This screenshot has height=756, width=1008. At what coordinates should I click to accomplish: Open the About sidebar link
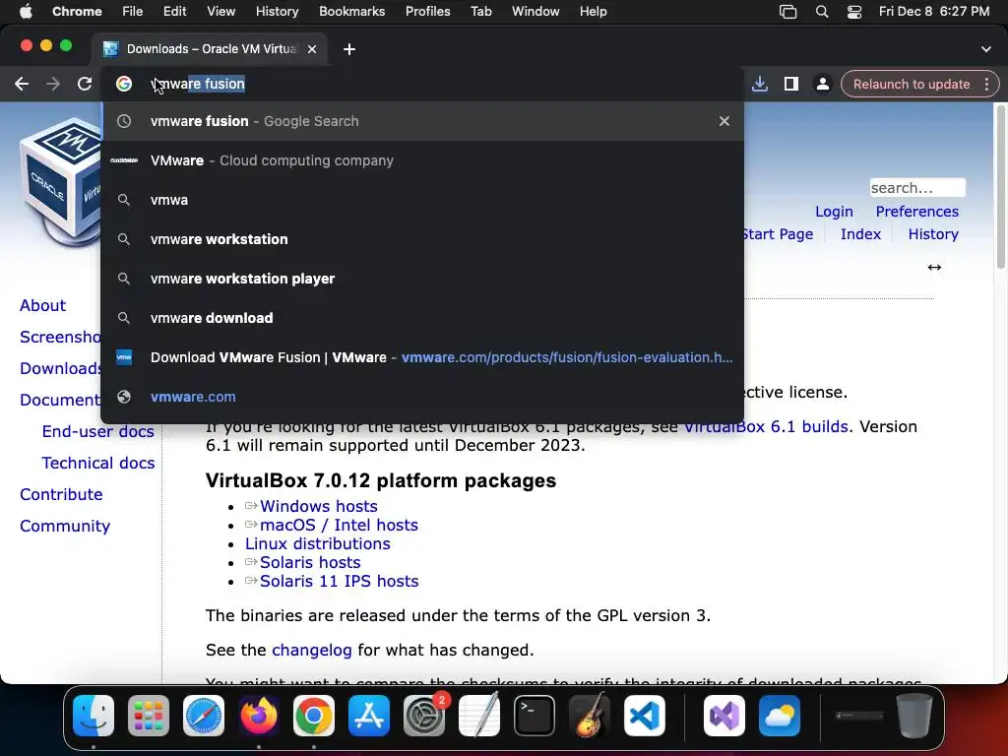tap(42, 305)
